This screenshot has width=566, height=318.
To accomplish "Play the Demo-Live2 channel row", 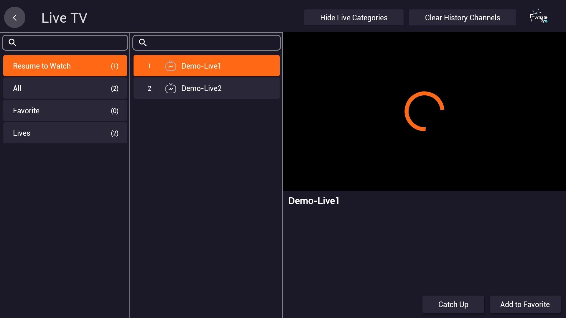I will tap(207, 88).
